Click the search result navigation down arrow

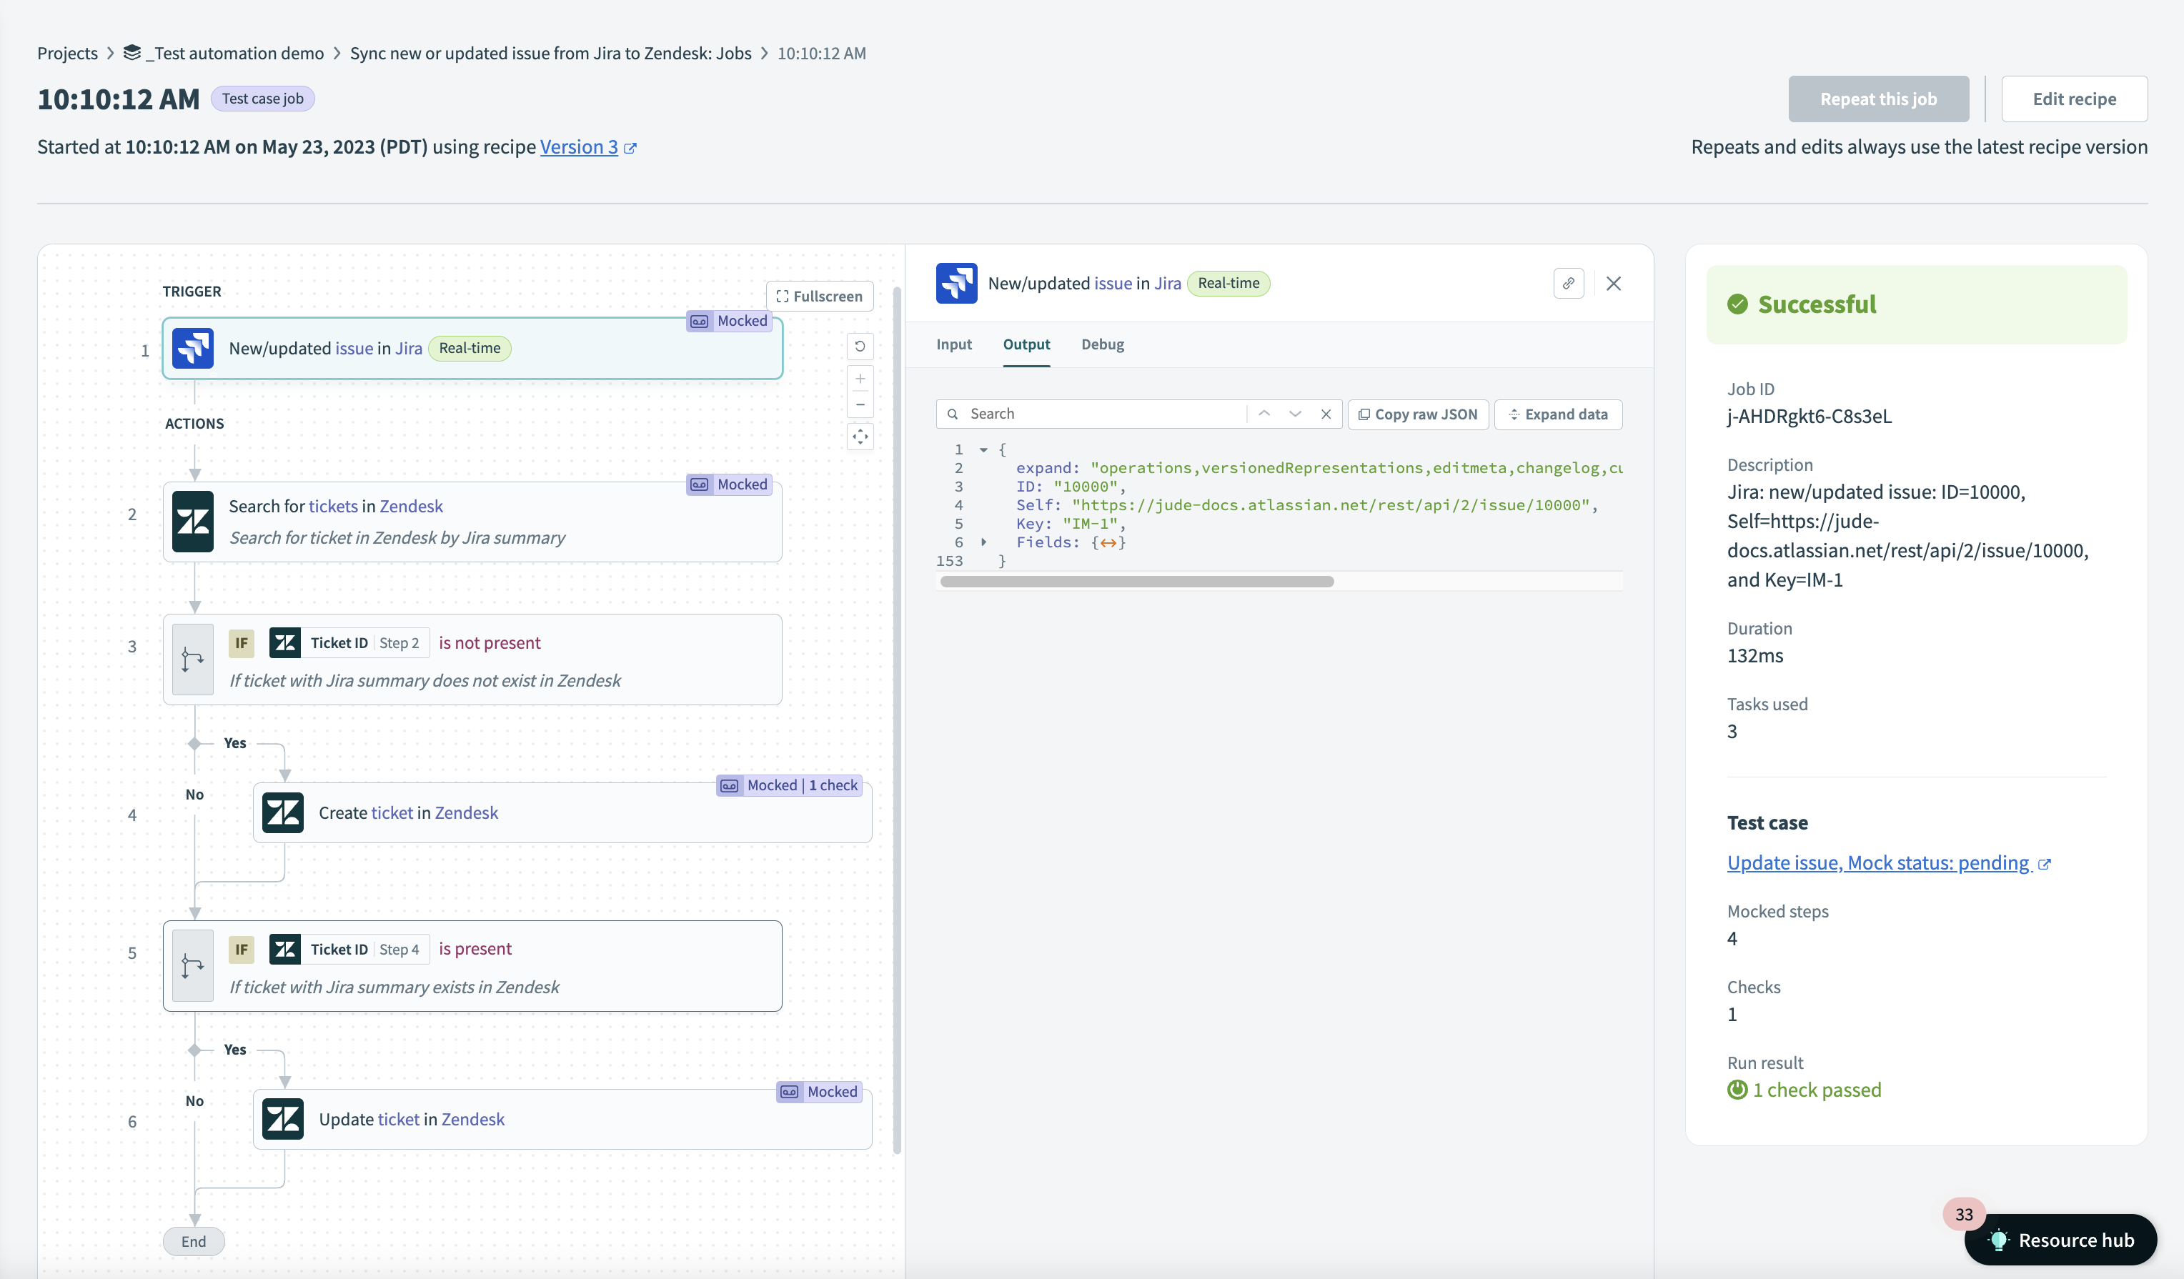coord(1293,412)
